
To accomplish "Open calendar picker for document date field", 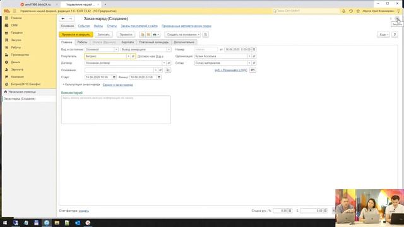I will click(x=254, y=49).
